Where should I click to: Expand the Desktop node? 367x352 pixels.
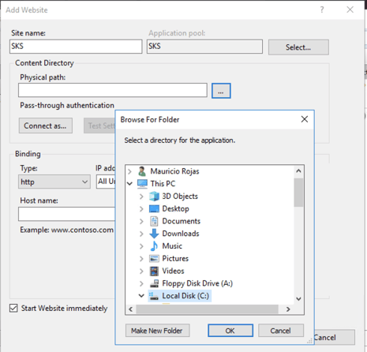pyautogui.click(x=141, y=209)
